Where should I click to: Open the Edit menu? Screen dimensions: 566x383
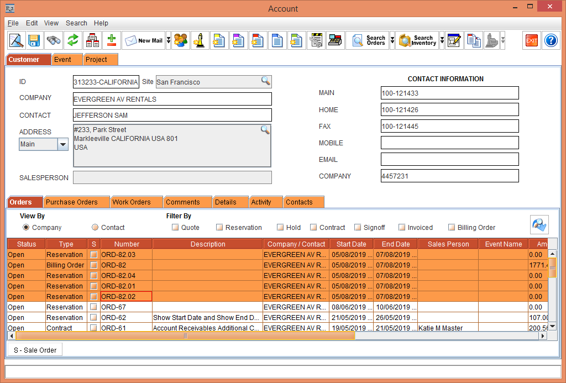(x=32, y=23)
